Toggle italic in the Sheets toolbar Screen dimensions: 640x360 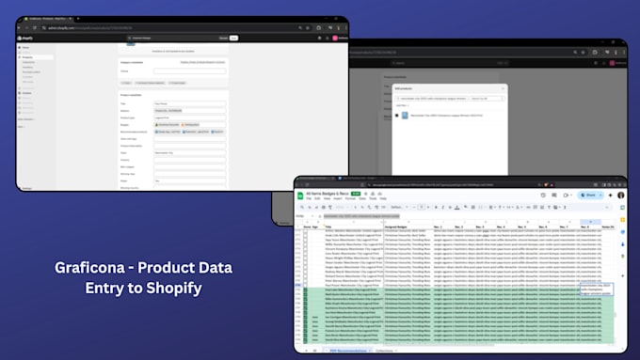click(x=443, y=207)
